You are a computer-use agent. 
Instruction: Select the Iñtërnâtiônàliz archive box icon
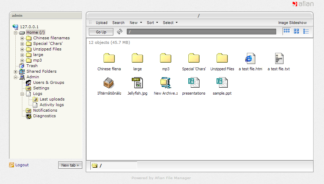[x=109, y=83]
